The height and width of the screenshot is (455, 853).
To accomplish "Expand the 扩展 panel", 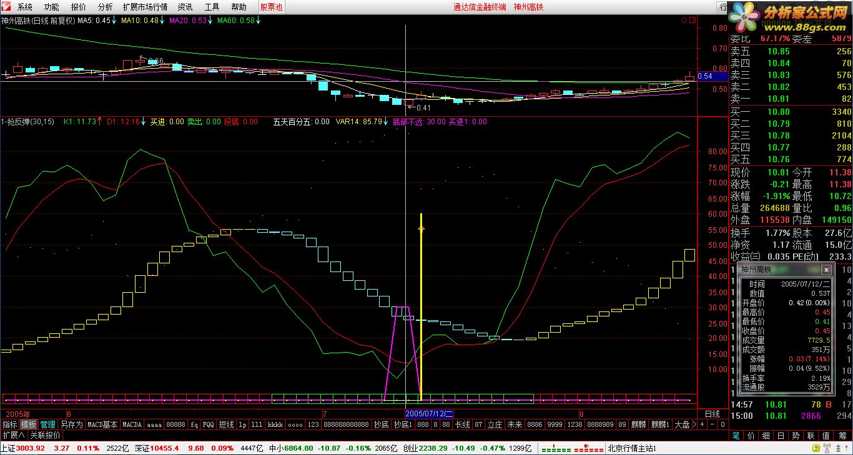I will (x=13, y=435).
